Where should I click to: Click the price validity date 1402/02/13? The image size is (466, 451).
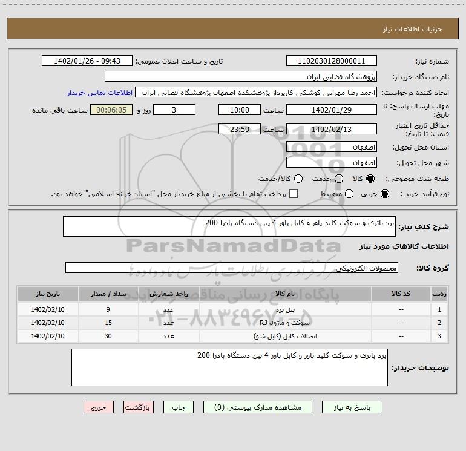pyautogui.click(x=332, y=130)
